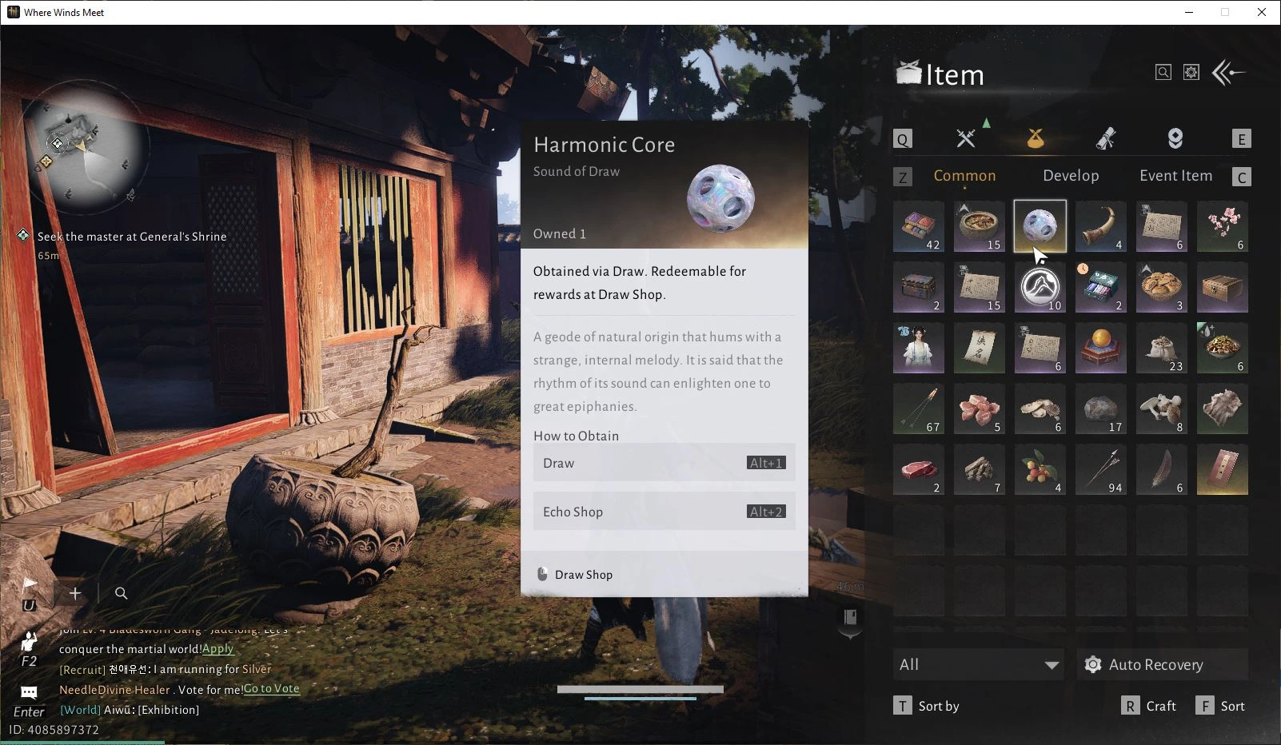The image size is (1281, 745).
Task: Switch to the Event Item tab
Action: [1175, 176]
